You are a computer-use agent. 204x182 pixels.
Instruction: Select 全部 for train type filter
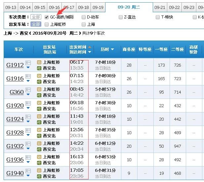(x=36, y=17)
